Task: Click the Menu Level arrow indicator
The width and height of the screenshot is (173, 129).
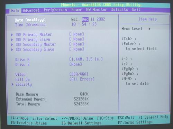Action: point(149,29)
